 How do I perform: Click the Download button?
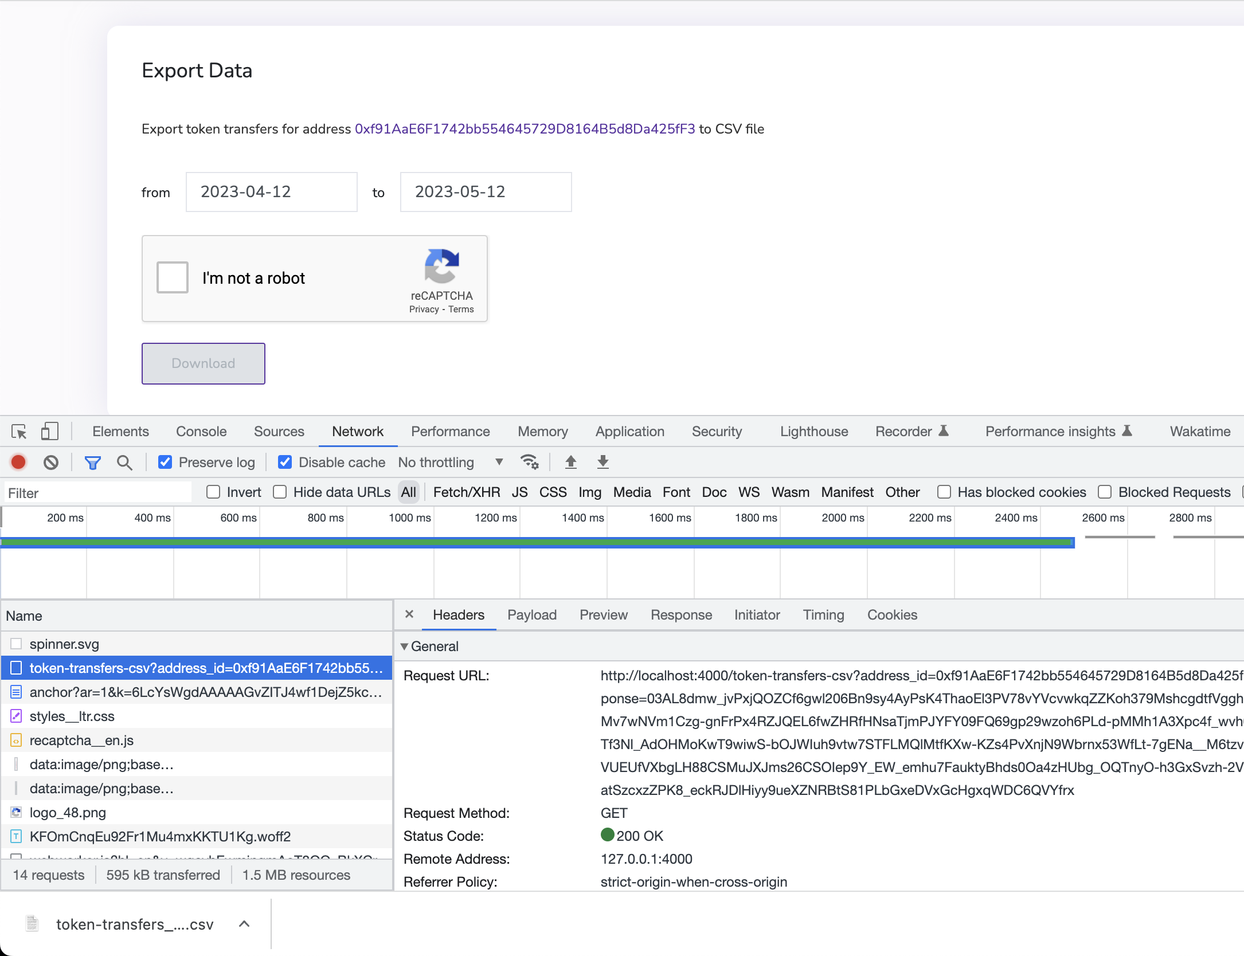click(203, 363)
